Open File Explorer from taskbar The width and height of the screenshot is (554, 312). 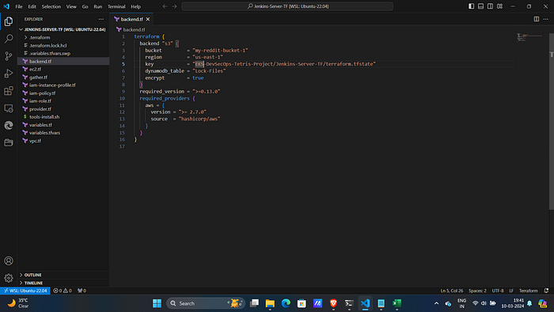270,303
